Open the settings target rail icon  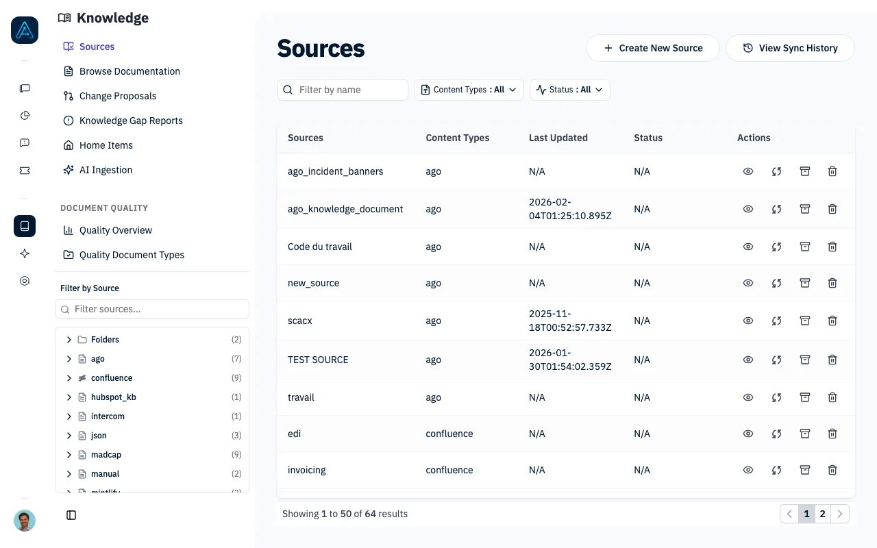(25, 281)
